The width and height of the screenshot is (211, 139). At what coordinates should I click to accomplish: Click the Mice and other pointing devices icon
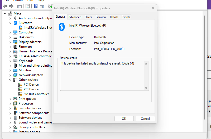(x=15, y=66)
